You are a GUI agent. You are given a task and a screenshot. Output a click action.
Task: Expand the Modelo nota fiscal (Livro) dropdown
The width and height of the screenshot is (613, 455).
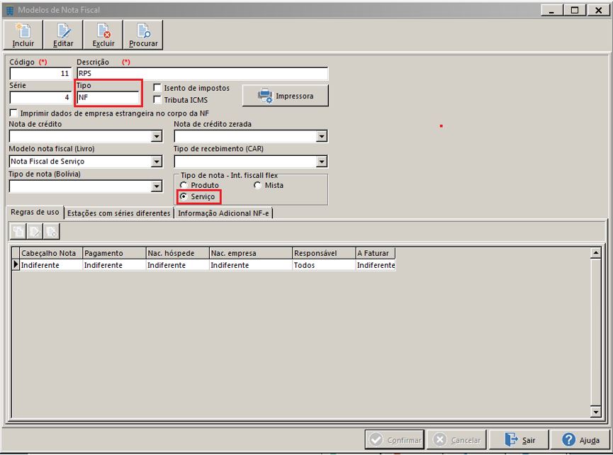(157, 162)
